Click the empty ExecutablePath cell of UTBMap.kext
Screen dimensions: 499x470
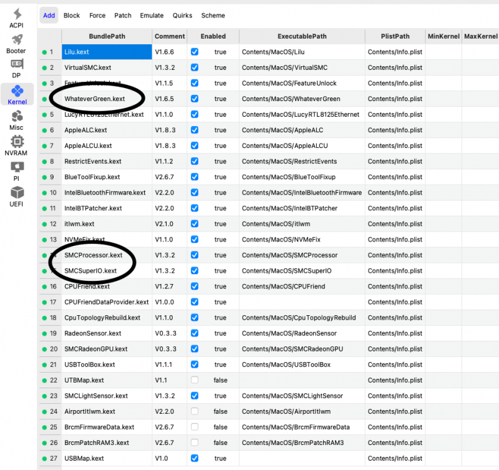[x=302, y=380]
